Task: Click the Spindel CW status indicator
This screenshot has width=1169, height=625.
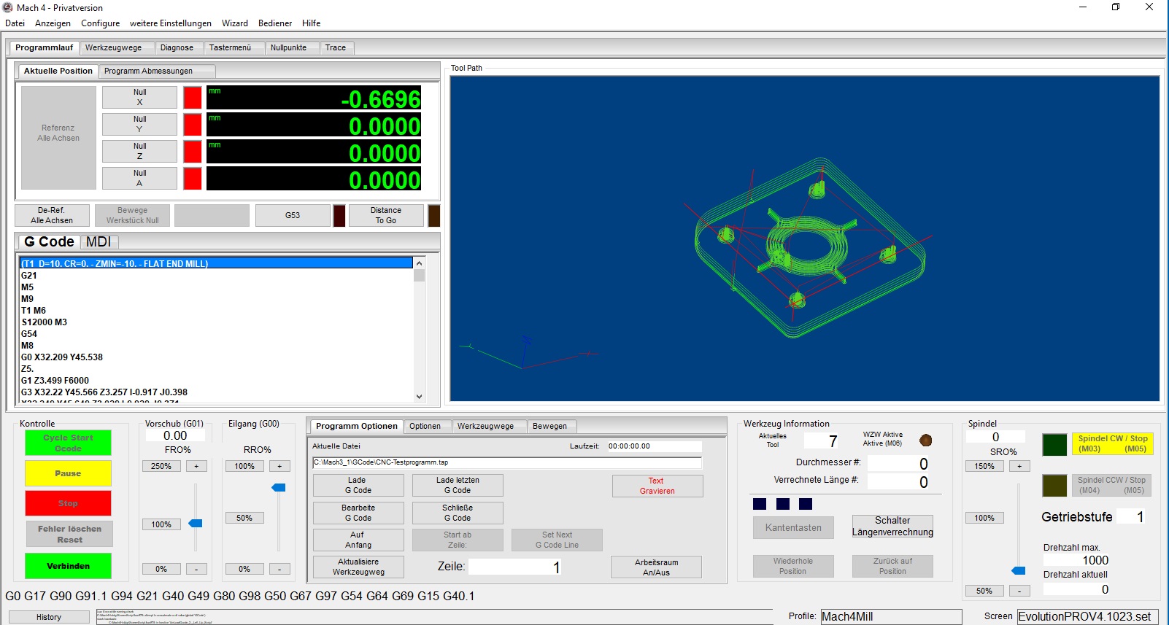Action: [1054, 444]
